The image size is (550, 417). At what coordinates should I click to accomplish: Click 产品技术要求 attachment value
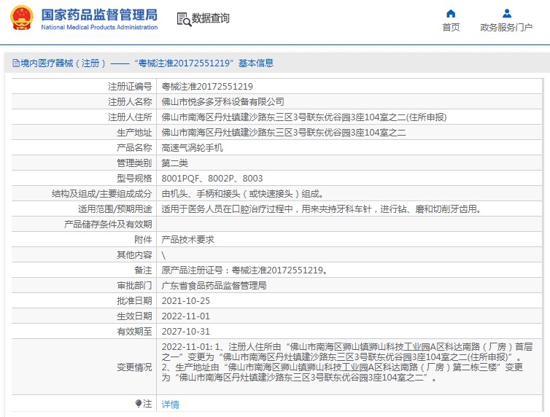coord(187,240)
